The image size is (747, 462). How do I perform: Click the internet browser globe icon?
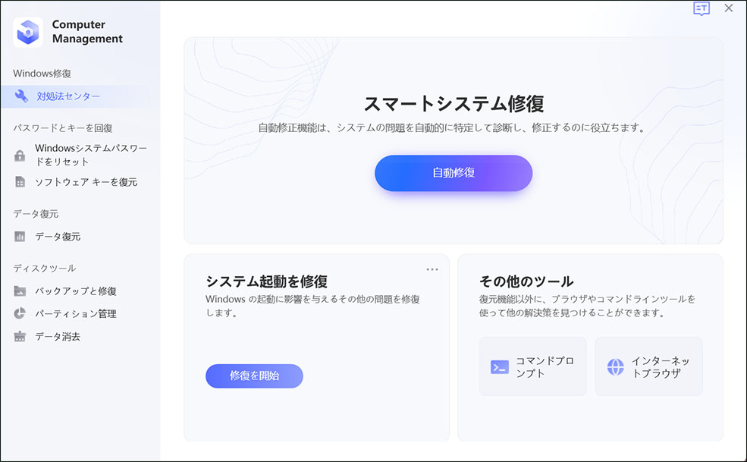tap(615, 367)
